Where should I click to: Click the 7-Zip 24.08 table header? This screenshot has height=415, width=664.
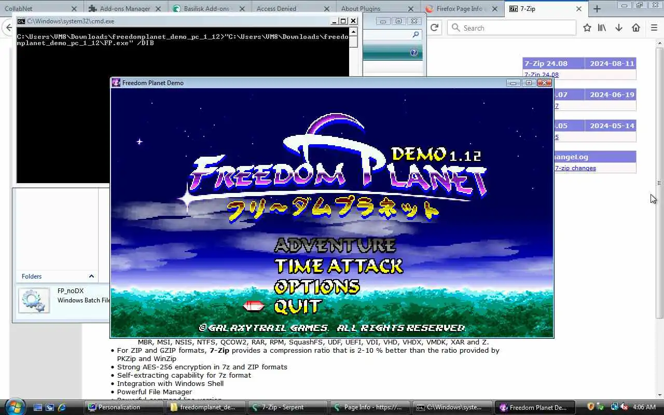pos(554,63)
